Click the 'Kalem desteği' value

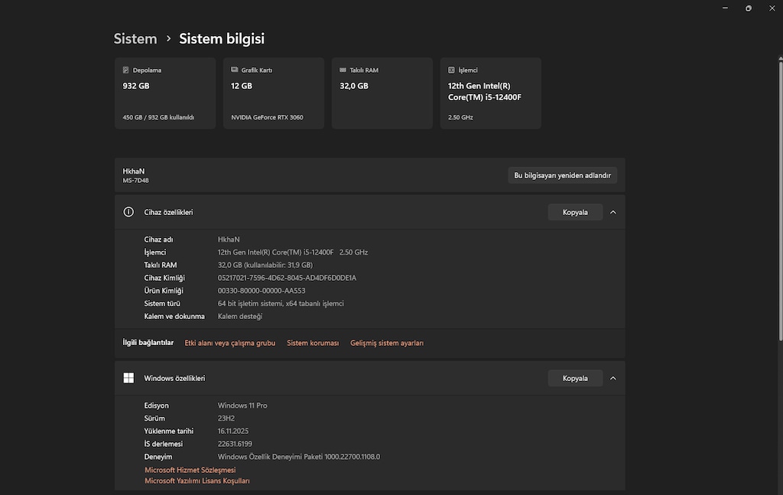click(x=239, y=316)
